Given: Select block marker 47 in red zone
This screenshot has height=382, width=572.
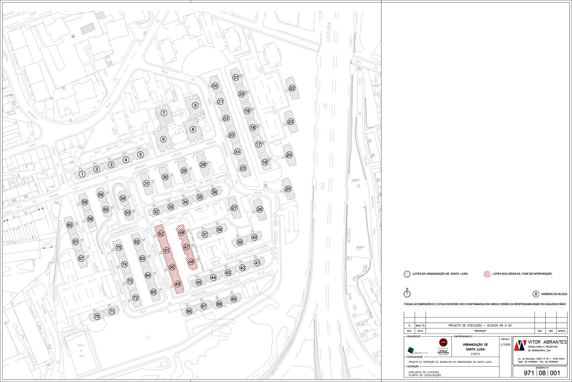Looking at the screenshot, I should [x=187, y=247].
